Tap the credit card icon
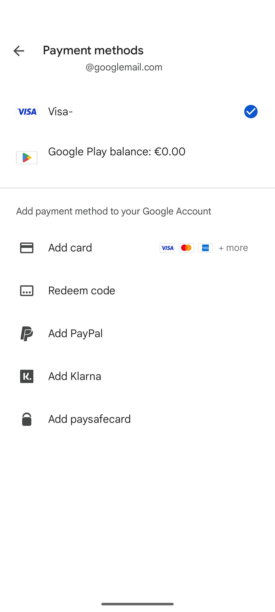The width and height of the screenshot is (275, 612). (27, 248)
